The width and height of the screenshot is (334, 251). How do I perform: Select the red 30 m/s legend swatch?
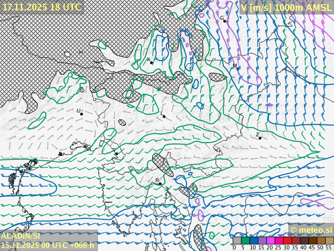(x=287, y=240)
